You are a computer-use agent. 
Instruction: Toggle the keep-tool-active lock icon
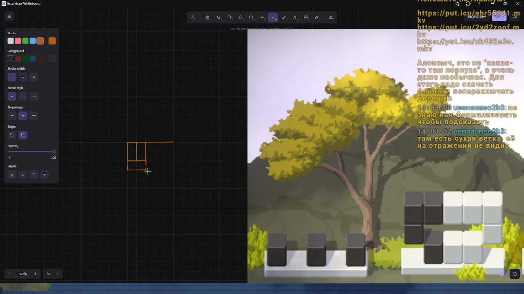click(193, 18)
